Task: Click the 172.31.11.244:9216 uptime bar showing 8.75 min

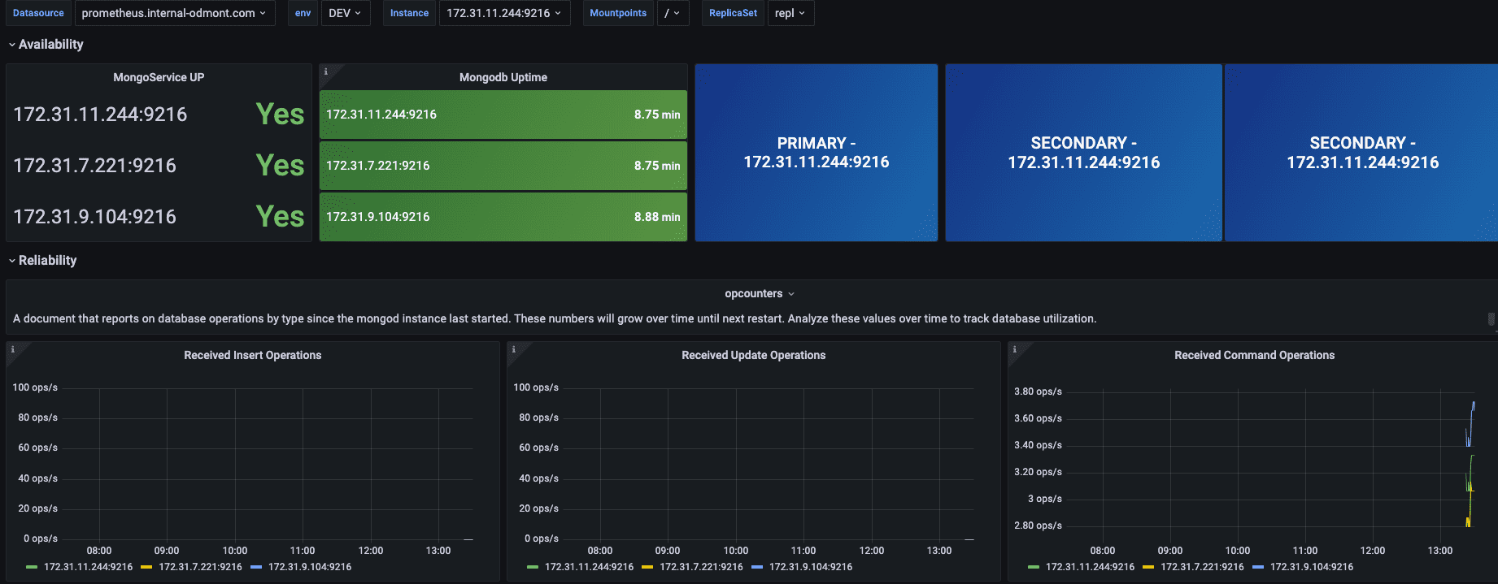Action: pyautogui.click(x=503, y=115)
